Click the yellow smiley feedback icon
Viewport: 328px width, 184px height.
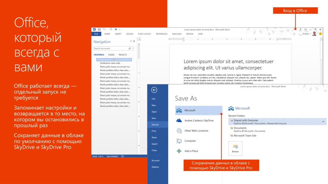point(320,34)
